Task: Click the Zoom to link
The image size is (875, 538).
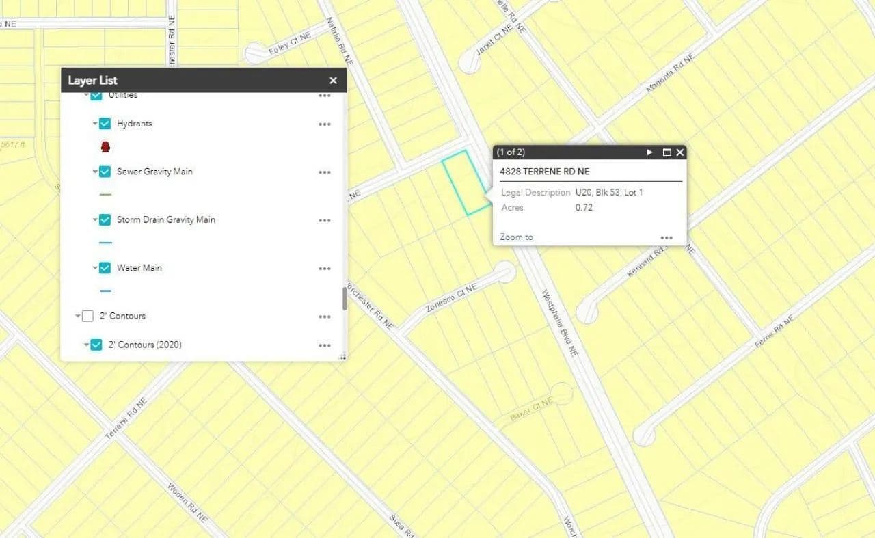Action: 516,237
